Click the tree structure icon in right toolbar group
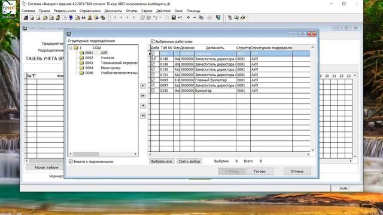383x215 pixels. pyautogui.click(x=230, y=18)
